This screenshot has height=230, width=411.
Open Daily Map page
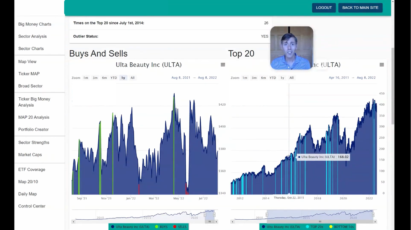pos(27,194)
